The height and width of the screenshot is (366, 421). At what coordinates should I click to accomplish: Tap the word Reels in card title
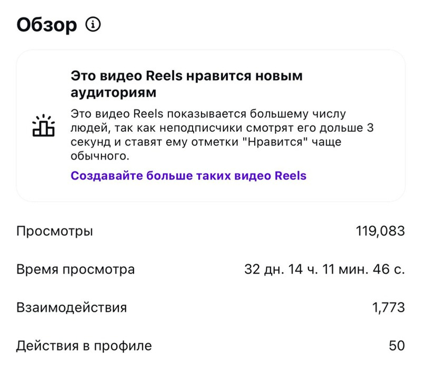tap(164, 76)
